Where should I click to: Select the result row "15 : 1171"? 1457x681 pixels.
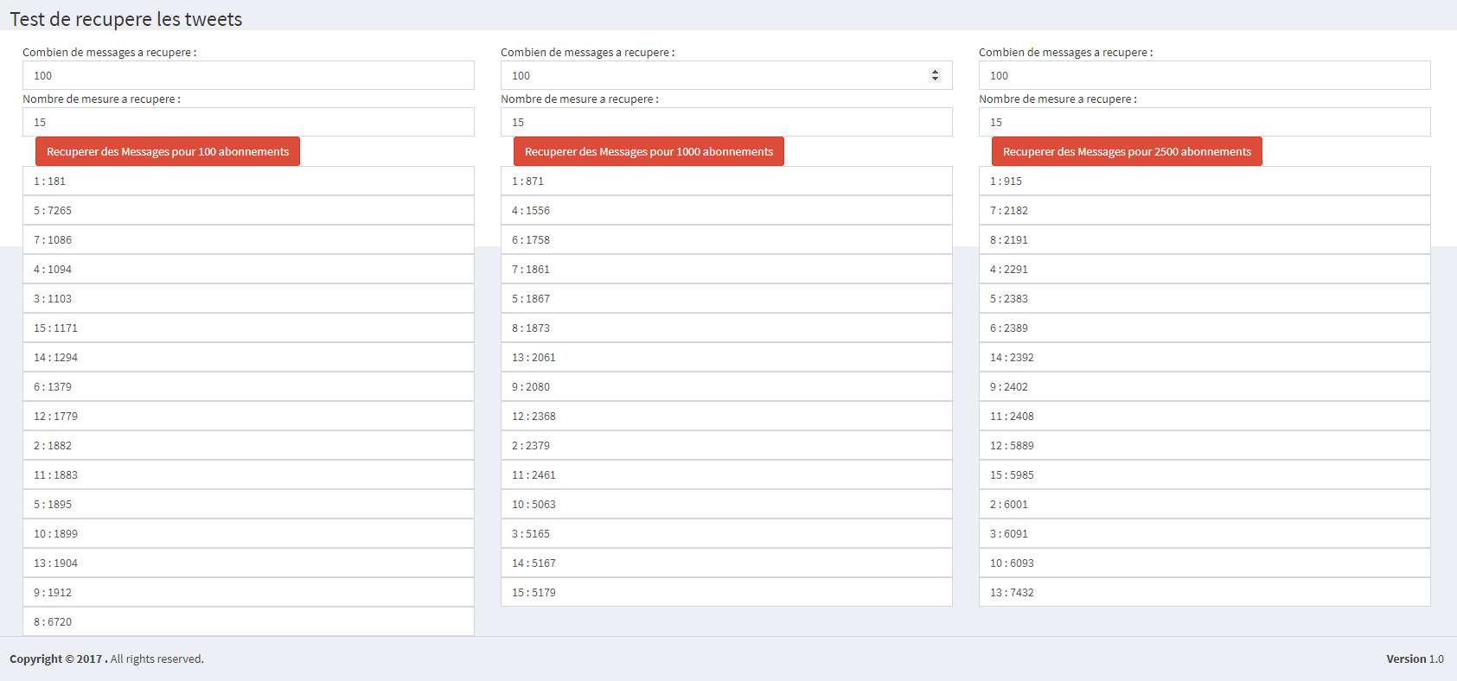point(248,328)
